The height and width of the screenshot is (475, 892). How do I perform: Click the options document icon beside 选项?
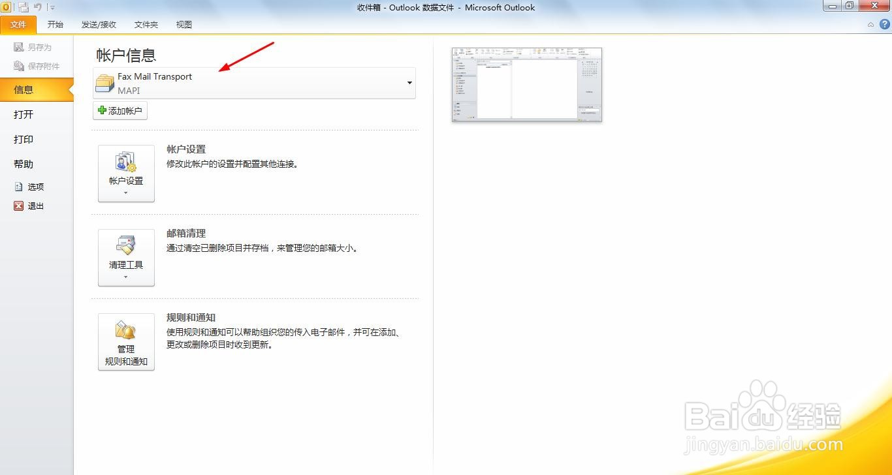click(x=19, y=187)
